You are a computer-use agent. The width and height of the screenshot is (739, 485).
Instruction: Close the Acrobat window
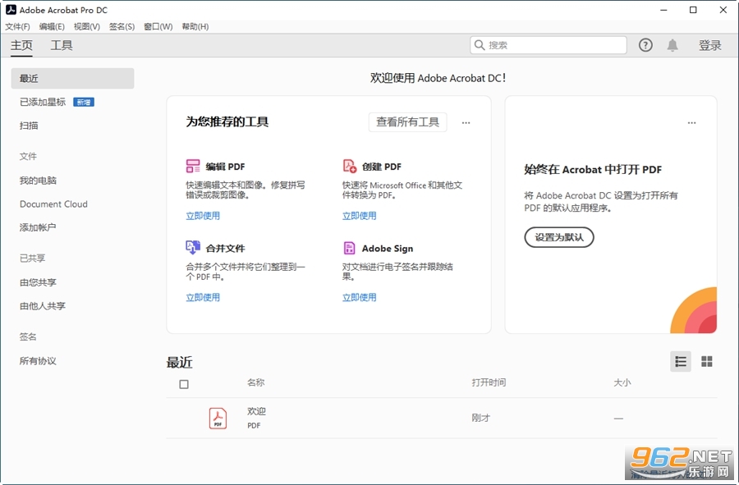[723, 10]
